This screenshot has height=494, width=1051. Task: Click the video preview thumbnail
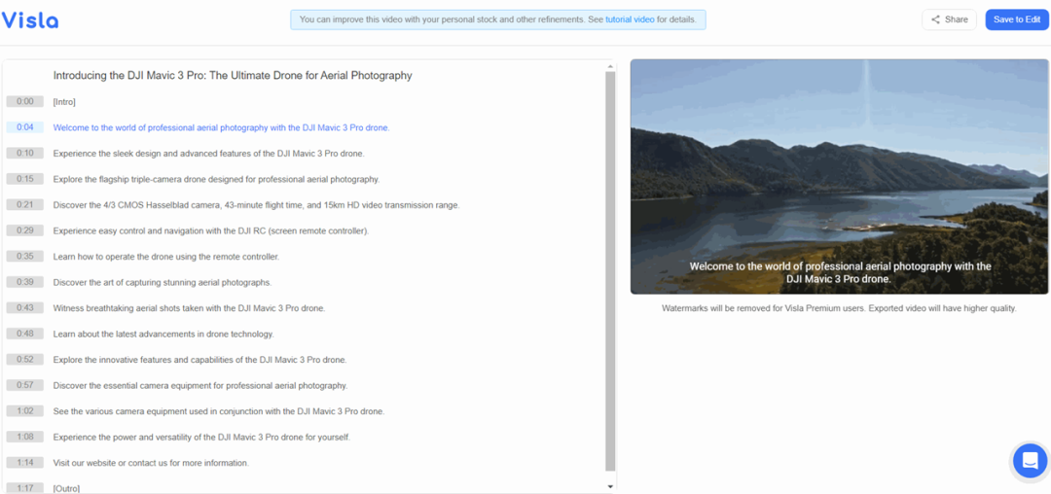tap(839, 177)
